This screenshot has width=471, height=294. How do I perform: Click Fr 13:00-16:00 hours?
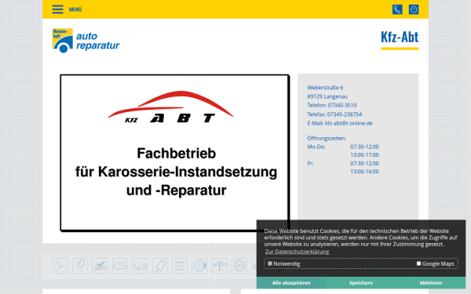point(364,172)
